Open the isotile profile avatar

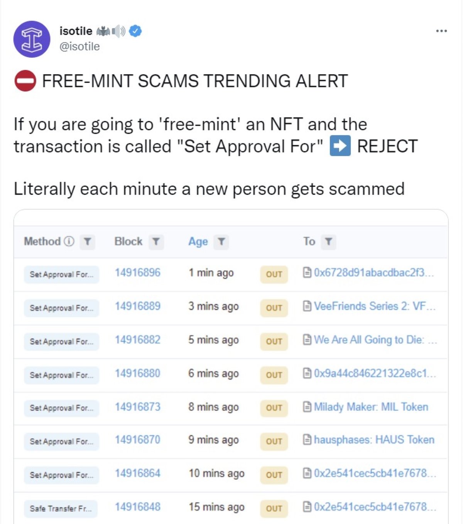pyautogui.click(x=32, y=39)
